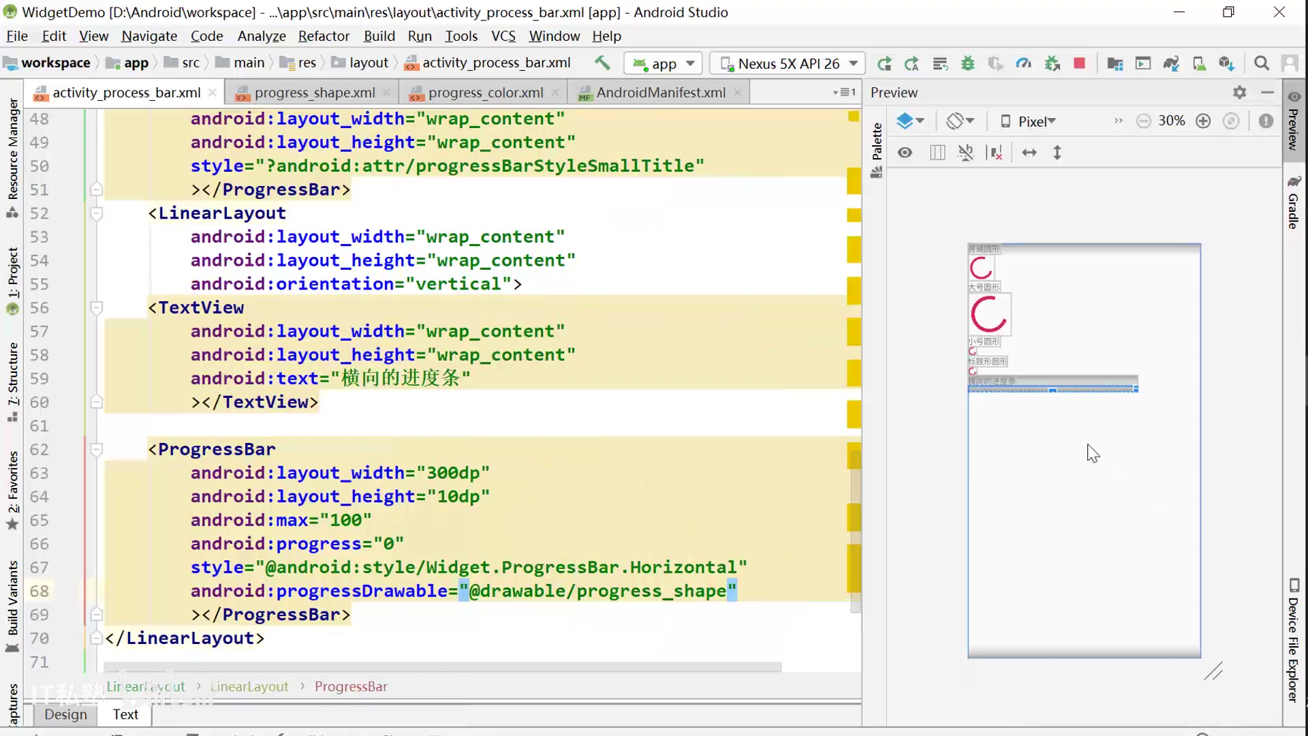Viewport: 1308px width, 736px height.
Task: Open the Nexus 5X API 26 device dropdown
Action: [788, 63]
